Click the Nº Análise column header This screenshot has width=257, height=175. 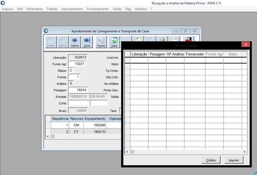pyautogui.click(x=175, y=54)
